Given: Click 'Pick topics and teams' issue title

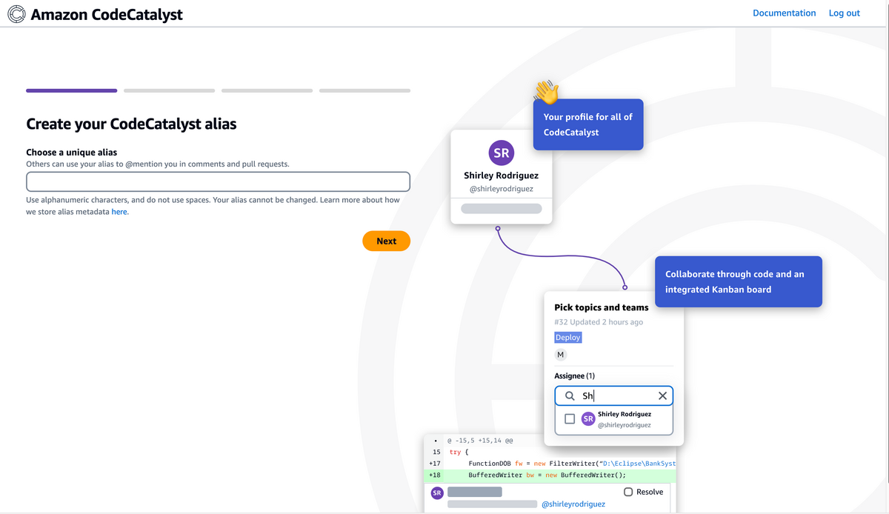Looking at the screenshot, I should pyautogui.click(x=602, y=307).
